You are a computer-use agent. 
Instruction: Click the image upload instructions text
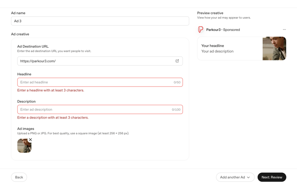tap(73, 133)
